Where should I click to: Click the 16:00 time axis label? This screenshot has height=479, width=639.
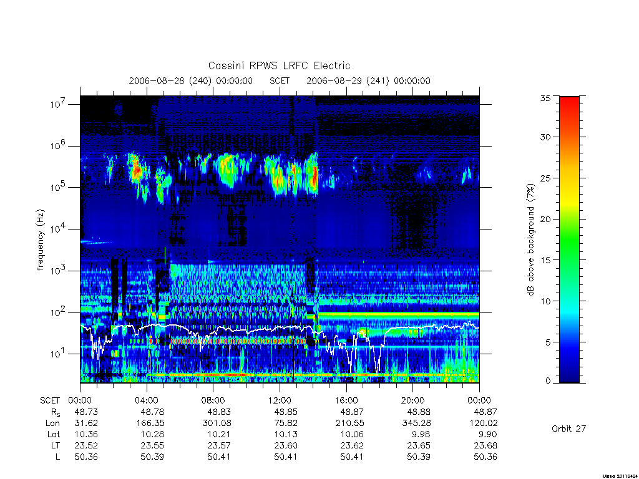(346, 400)
